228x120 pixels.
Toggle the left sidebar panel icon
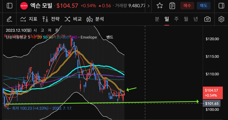9,6
